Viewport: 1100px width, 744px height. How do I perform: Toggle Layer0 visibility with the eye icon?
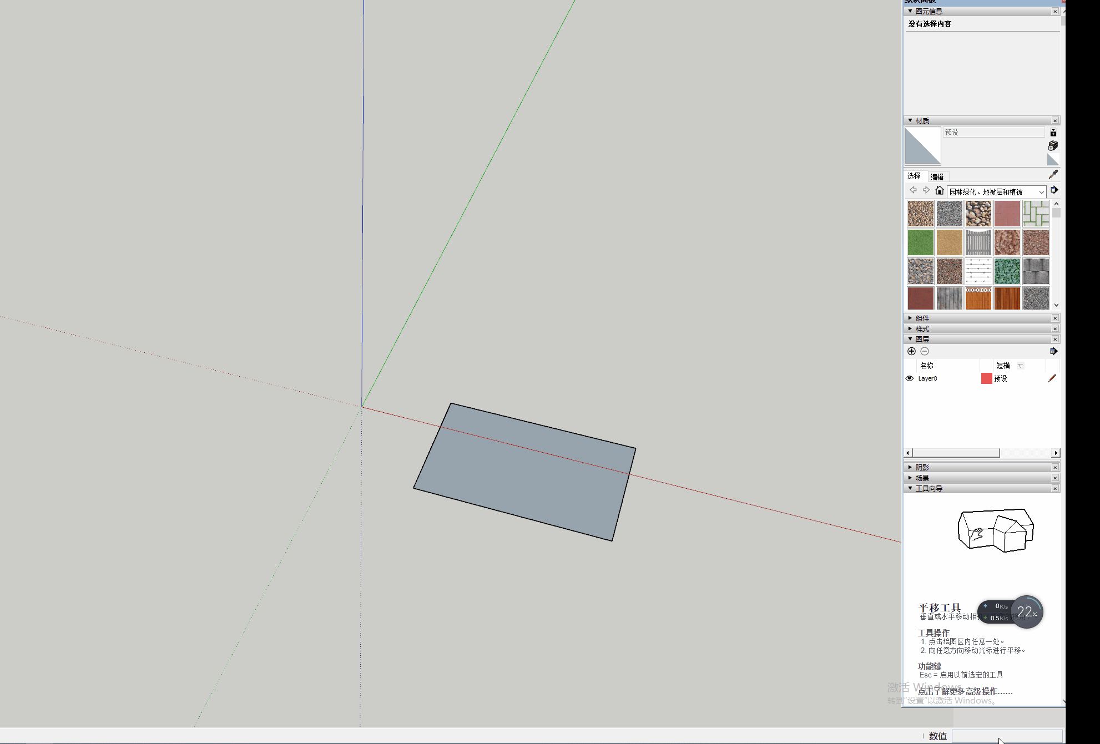(909, 378)
